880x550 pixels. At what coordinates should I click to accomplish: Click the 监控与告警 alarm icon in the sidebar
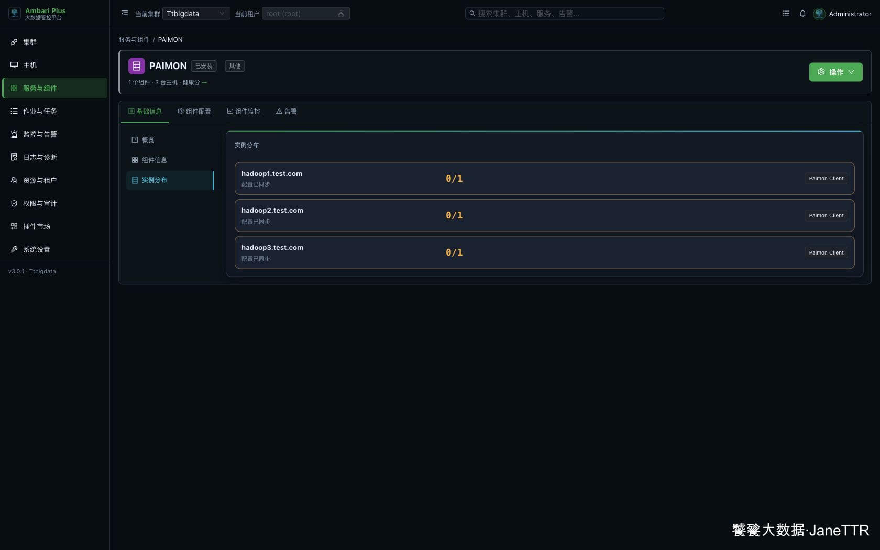coord(14,134)
